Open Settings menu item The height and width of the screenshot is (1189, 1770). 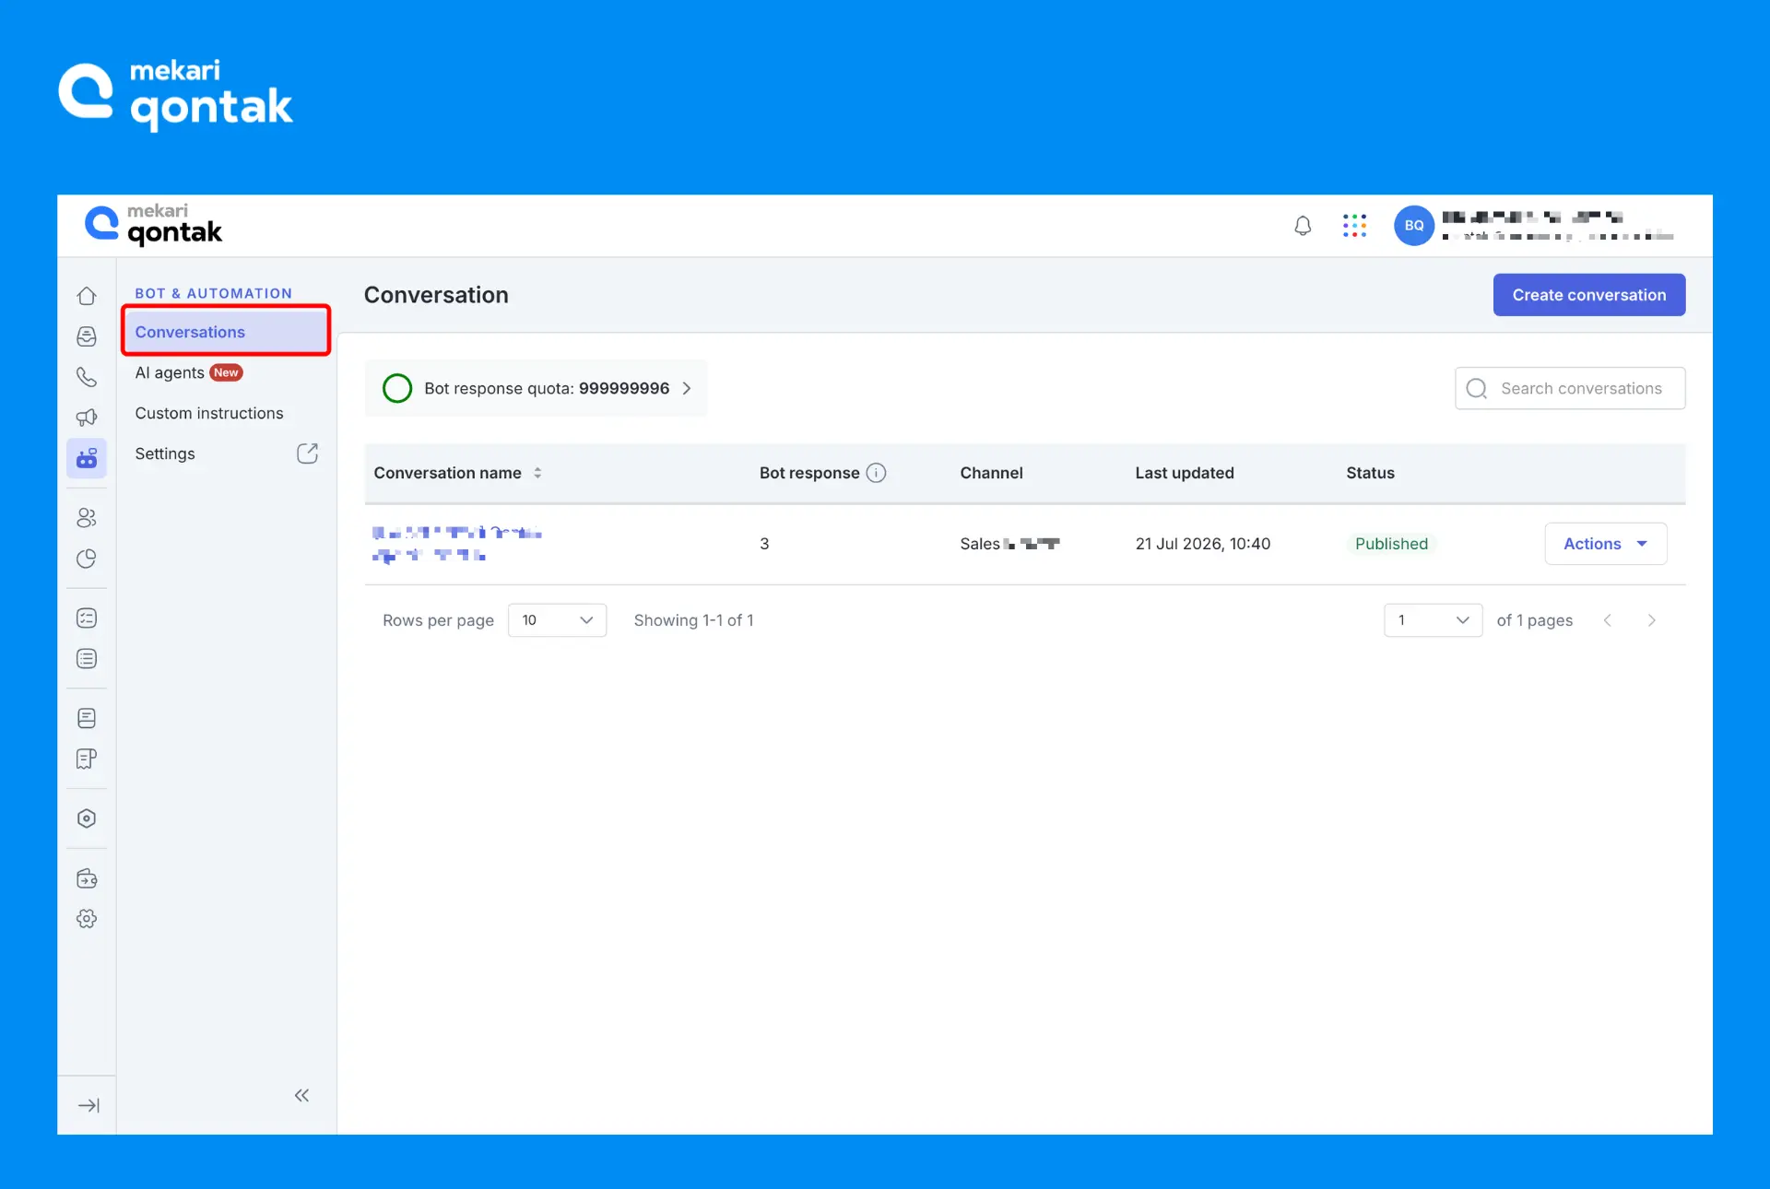(x=165, y=453)
